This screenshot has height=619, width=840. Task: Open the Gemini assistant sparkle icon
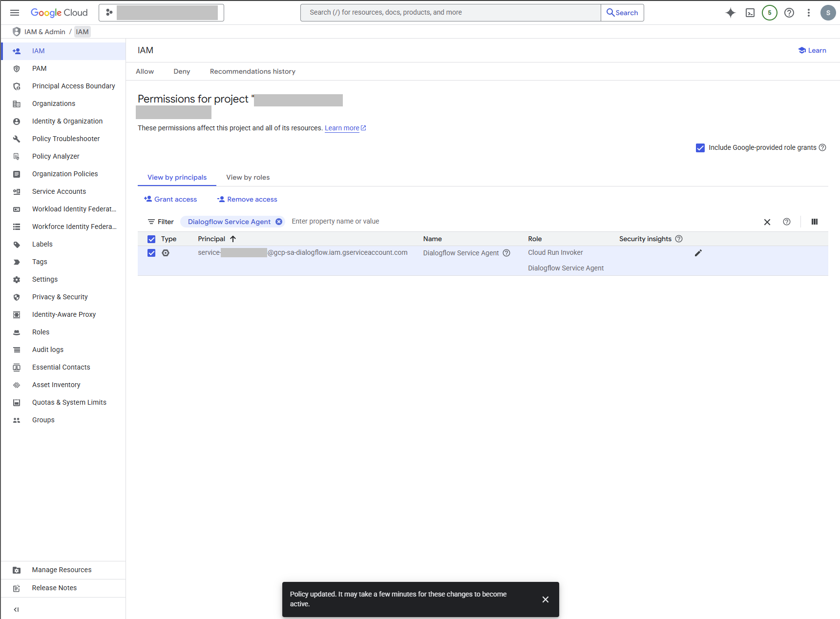pyautogui.click(x=731, y=13)
